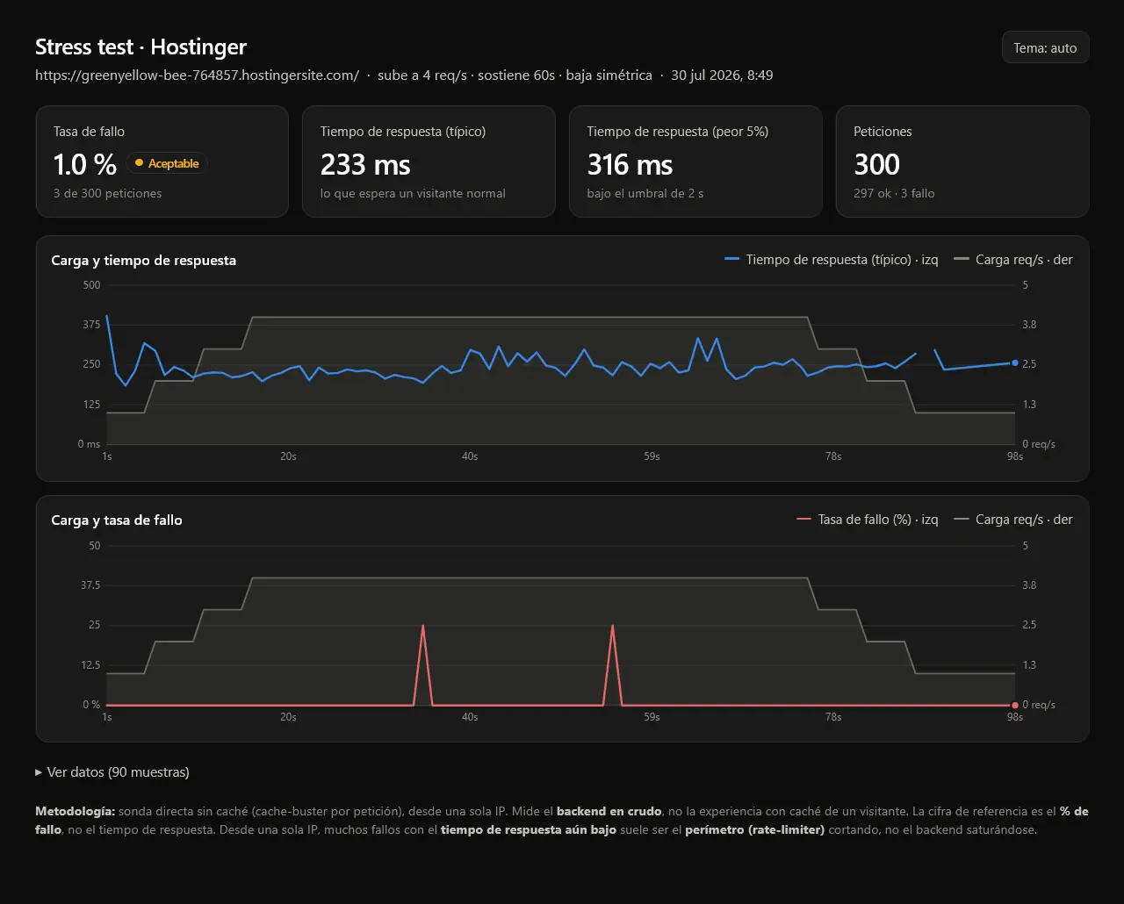Click the Stress test · Hostinger title
1124x904 pixels.
[140, 47]
